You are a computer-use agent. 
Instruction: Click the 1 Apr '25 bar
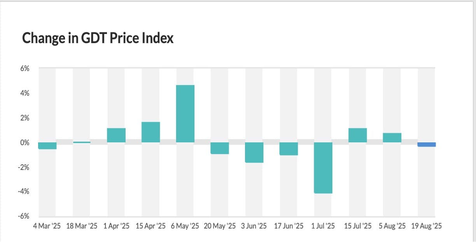[x=116, y=135]
